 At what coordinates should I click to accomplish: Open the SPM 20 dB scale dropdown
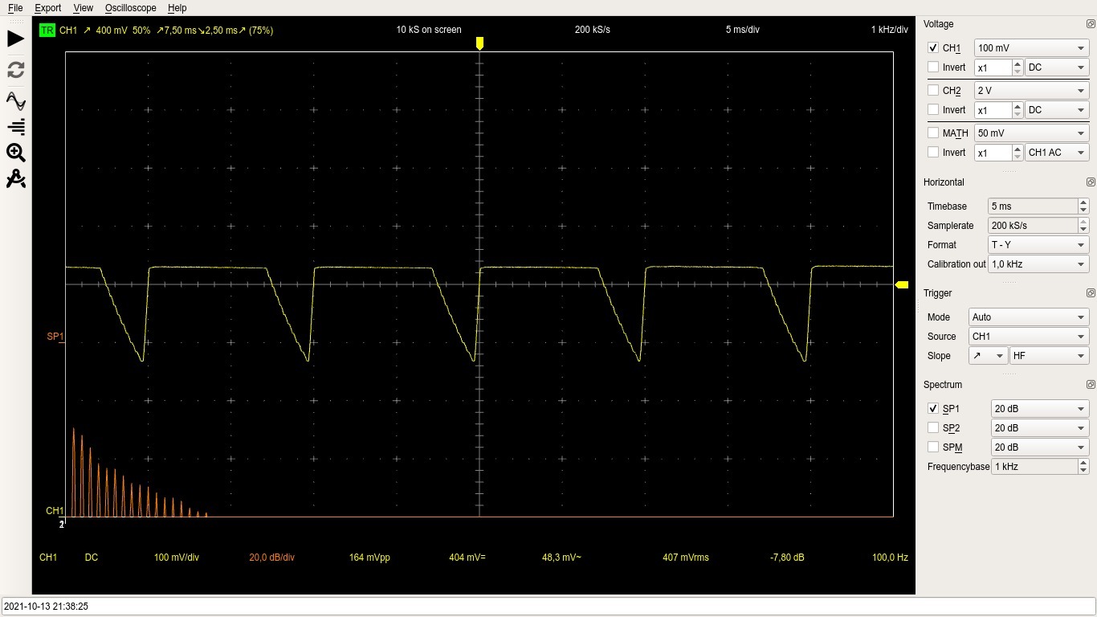pyautogui.click(x=1040, y=447)
